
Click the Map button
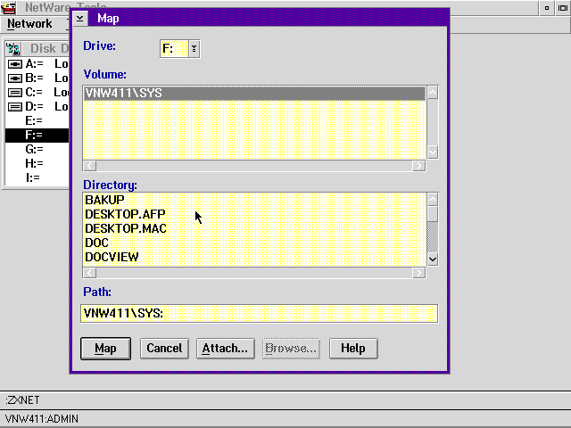105,349
